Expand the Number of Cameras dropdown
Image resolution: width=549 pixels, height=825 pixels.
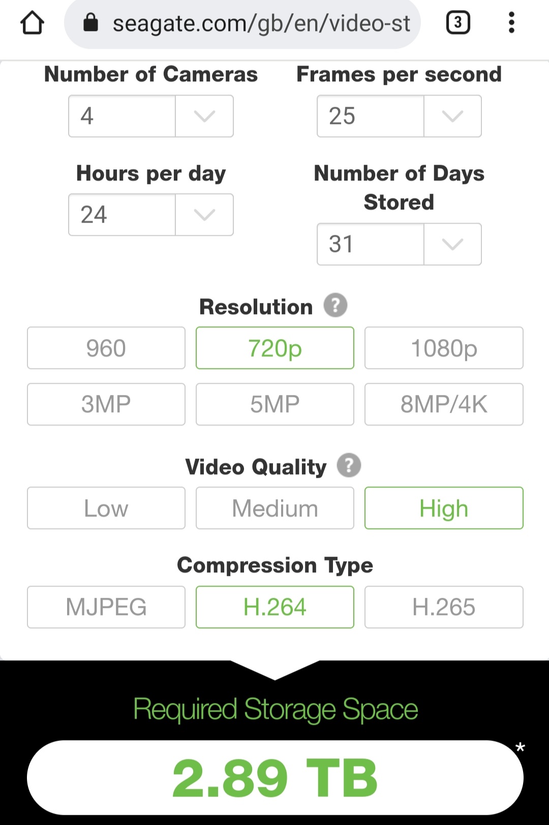(151, 116)
